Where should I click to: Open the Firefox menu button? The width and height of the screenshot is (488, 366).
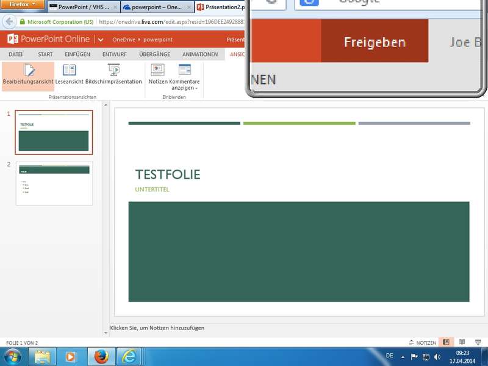click(x=22, y=5)
